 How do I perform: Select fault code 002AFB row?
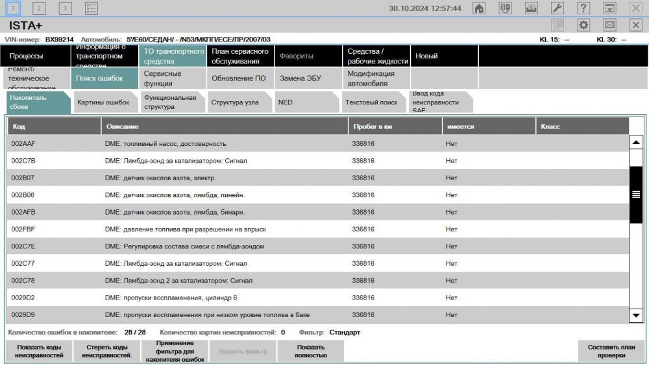[317, 212]
